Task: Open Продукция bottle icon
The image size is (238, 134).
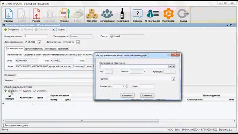Action: (122, 15)
